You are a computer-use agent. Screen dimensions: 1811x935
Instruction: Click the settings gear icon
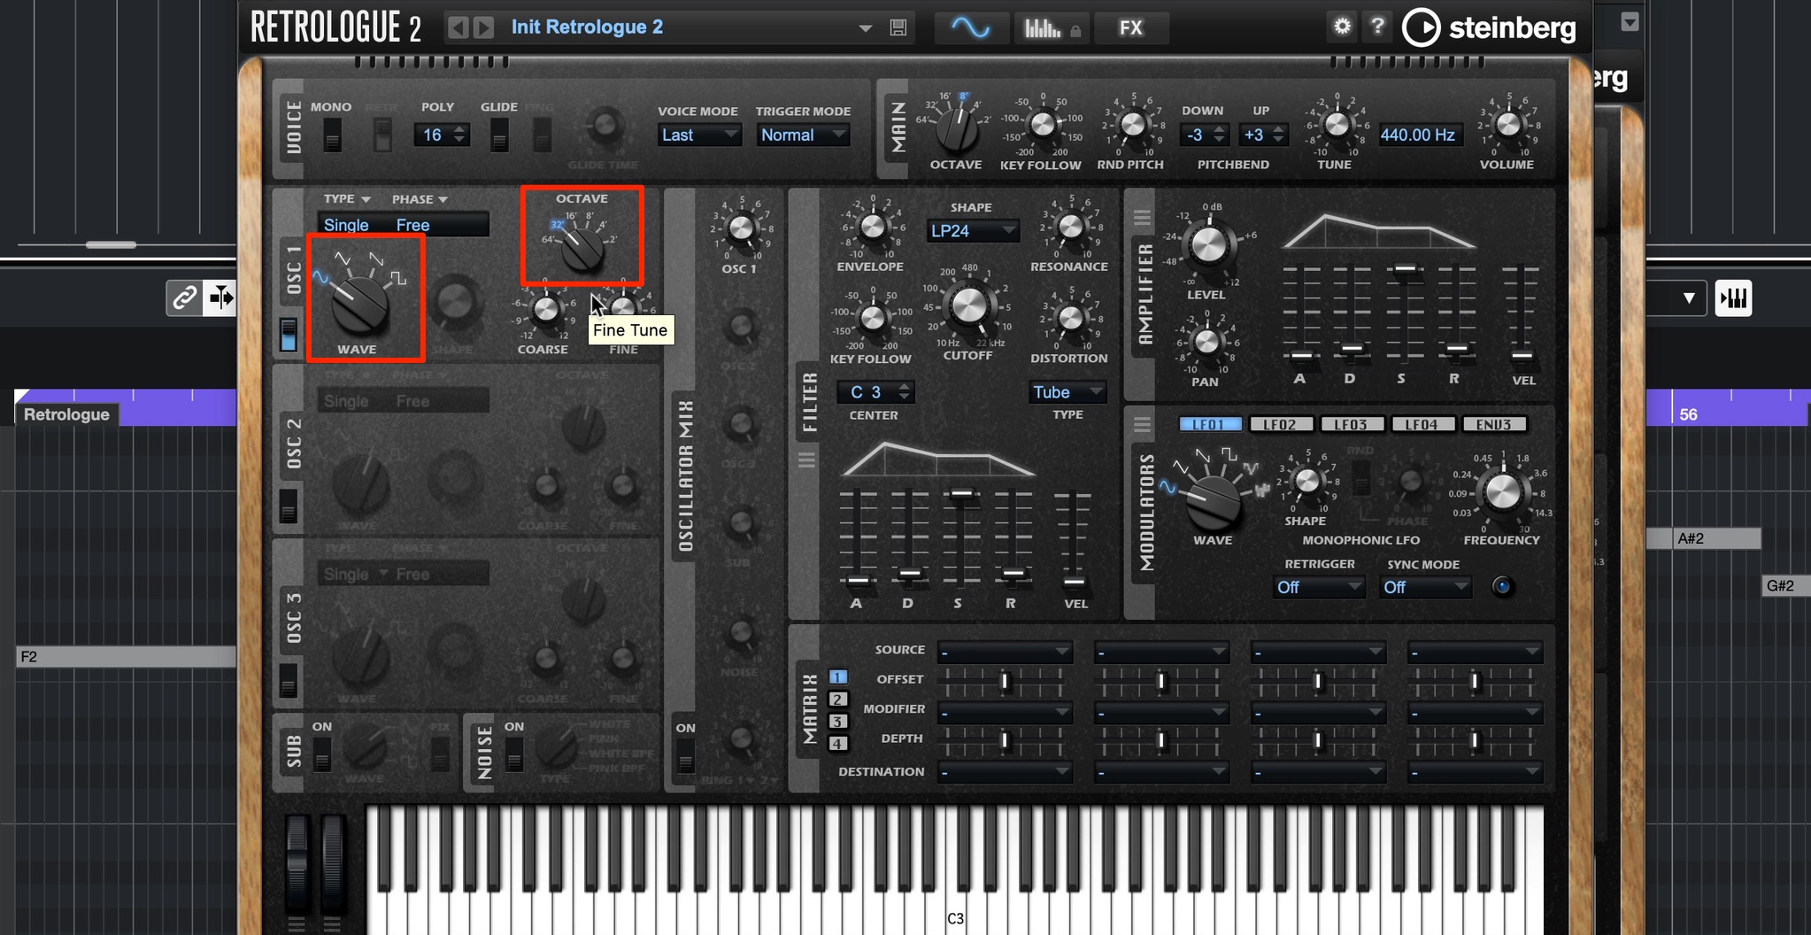[x=1342, y=26]
